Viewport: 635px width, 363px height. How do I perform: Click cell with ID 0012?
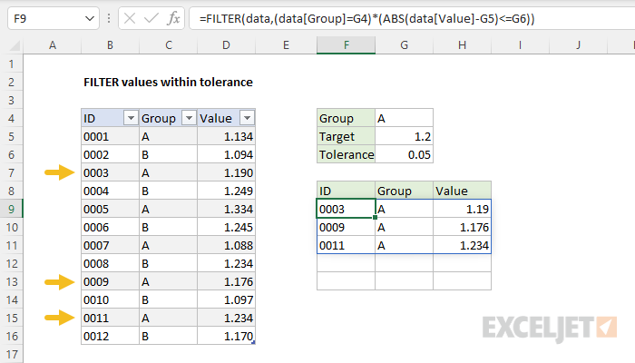110,337
